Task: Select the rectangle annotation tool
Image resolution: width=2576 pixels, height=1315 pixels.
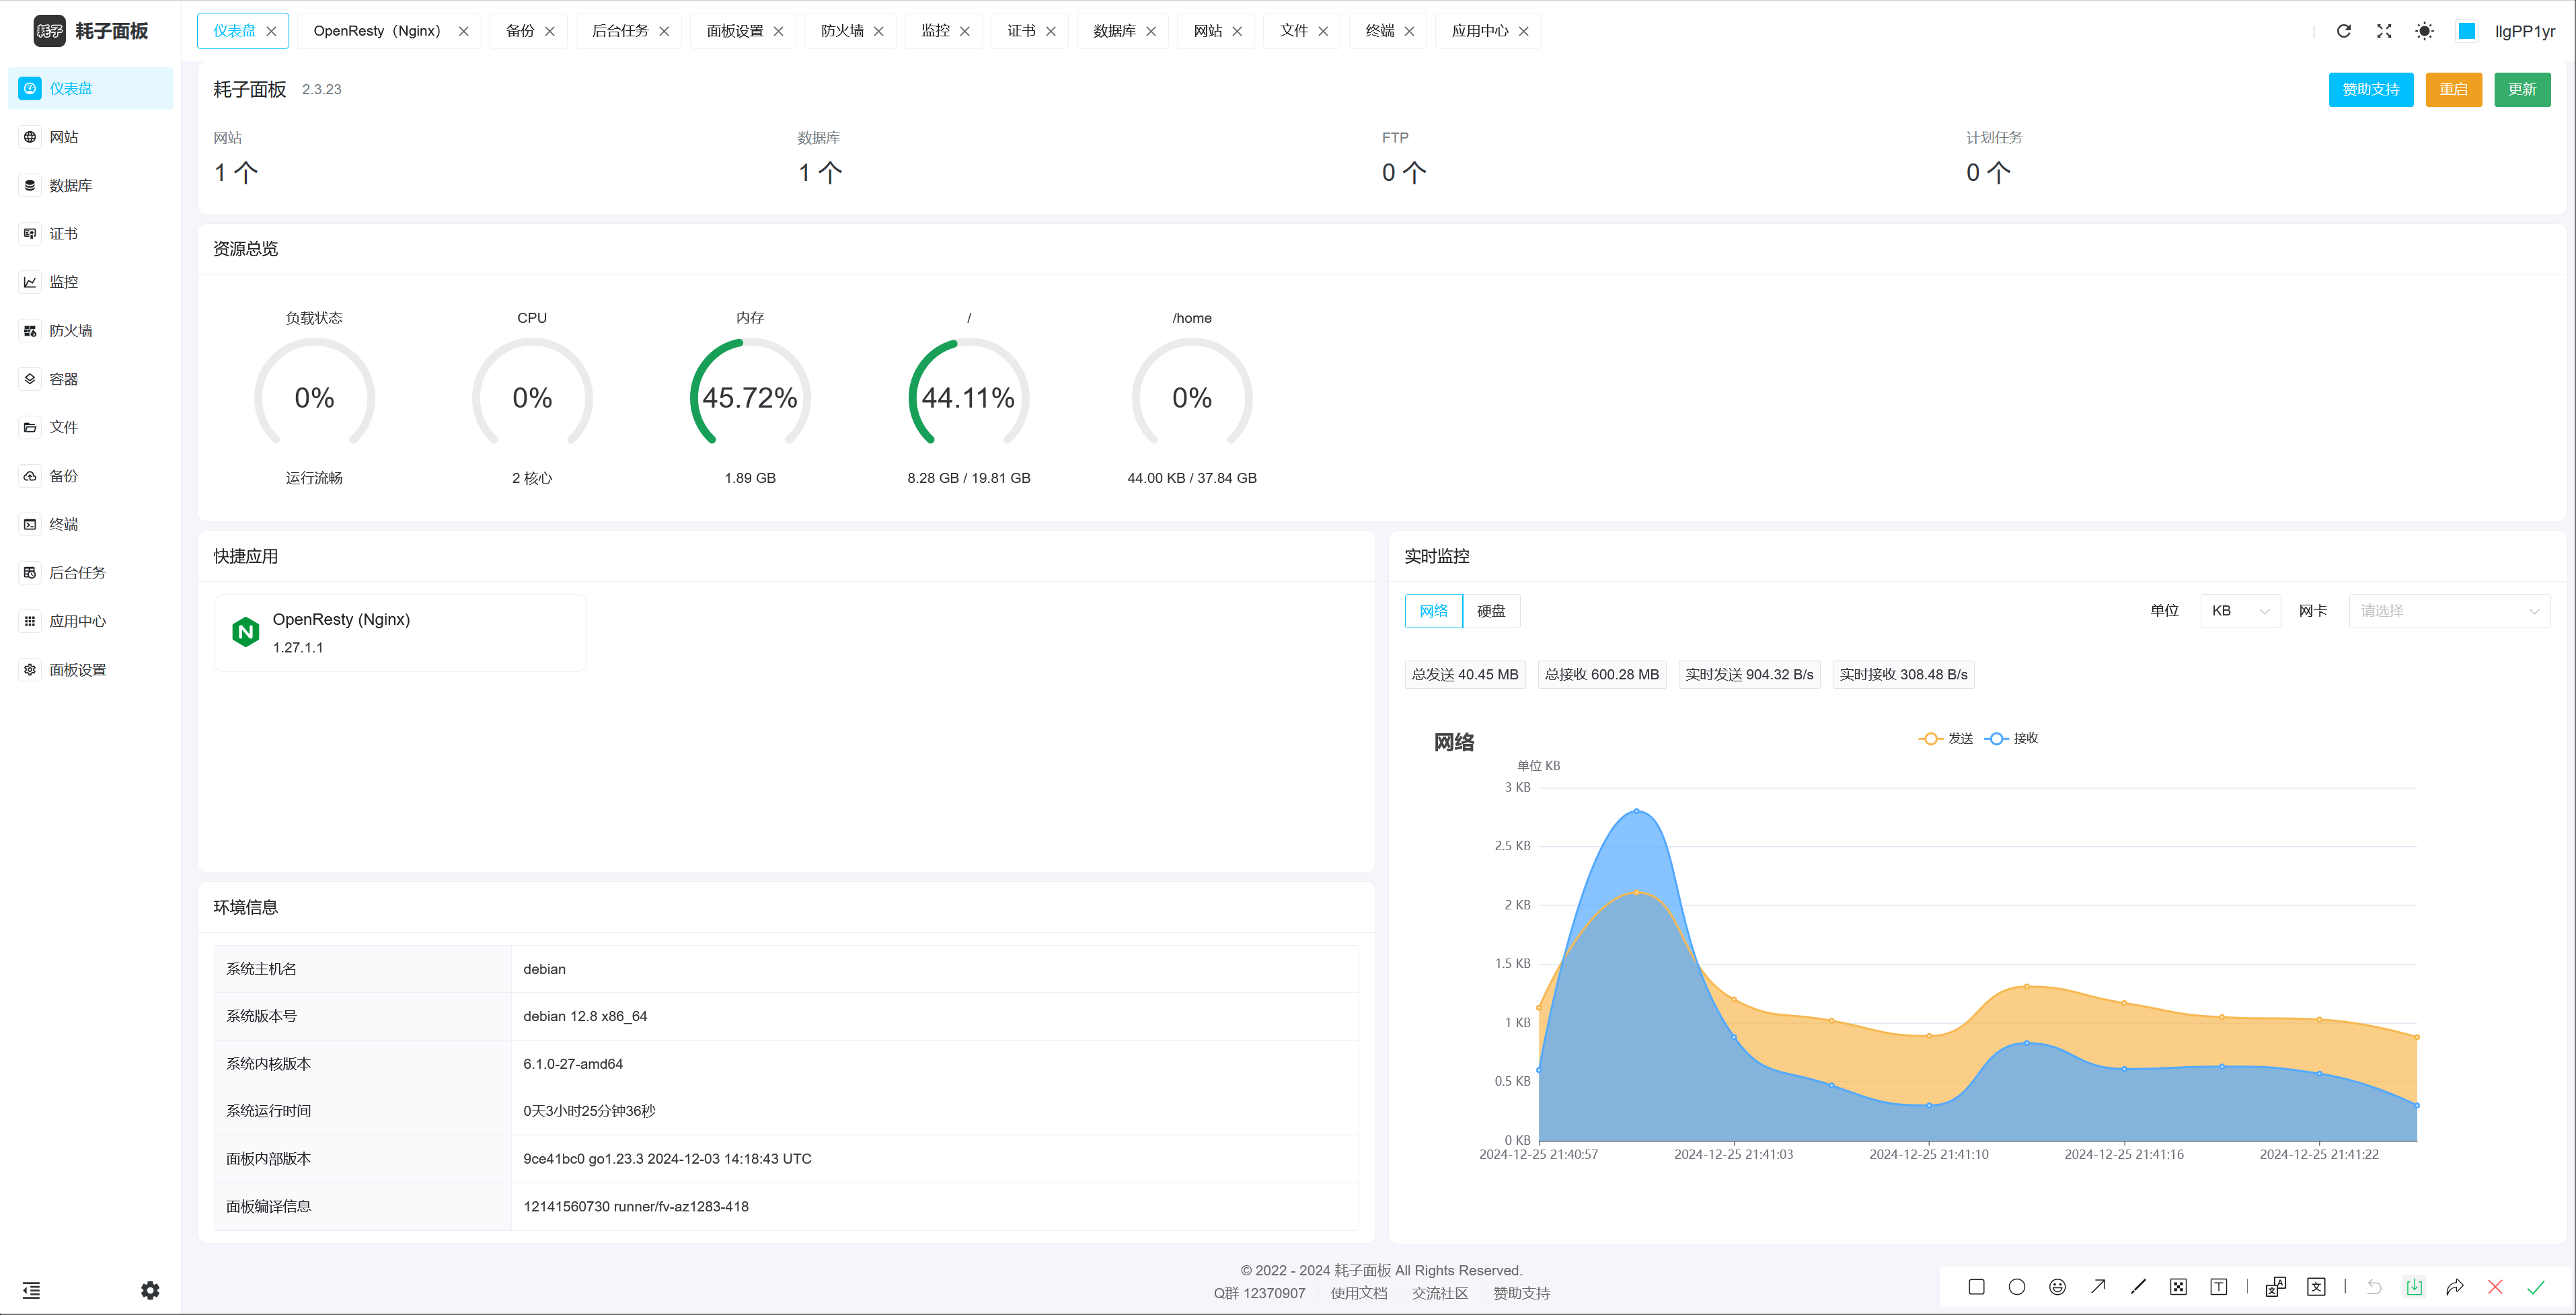Action: coord(1976,1287)
